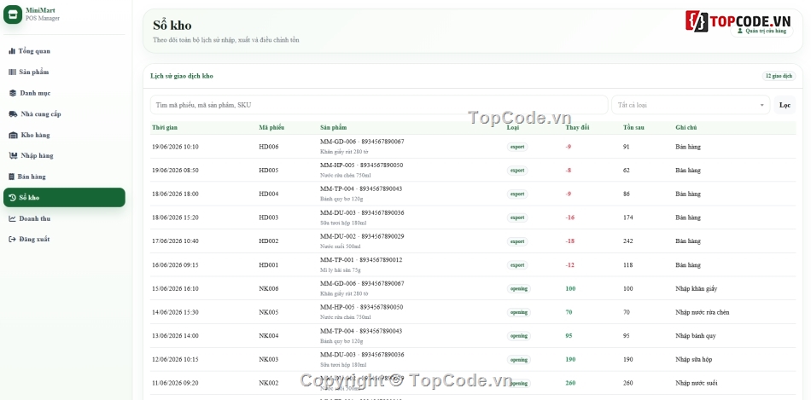This screenshot has width=811, height=400.
Task: Click the Thời gian column header
Action: (165, 128)
